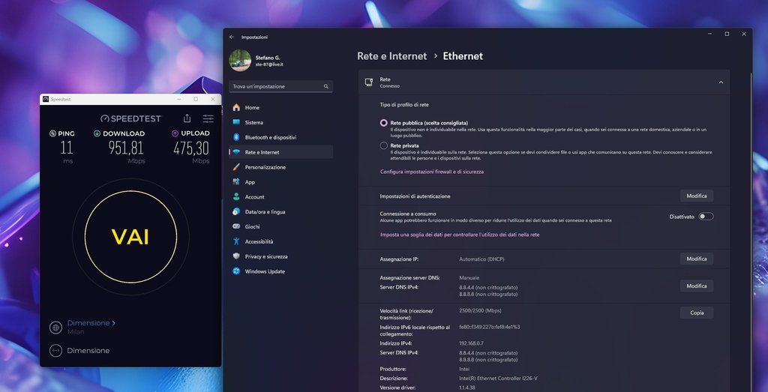Click the Speedtest share icon
Viewport: 768px width, 392px height.
(187, 118)
